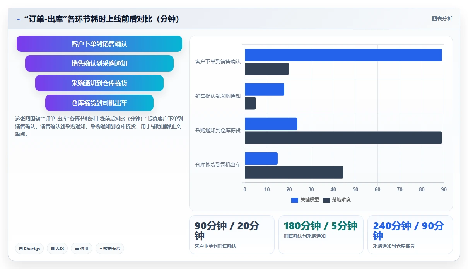Click the dark bar for 销售确认到采购通知
The image size is (468, 269).
click(x=250, y=103)
